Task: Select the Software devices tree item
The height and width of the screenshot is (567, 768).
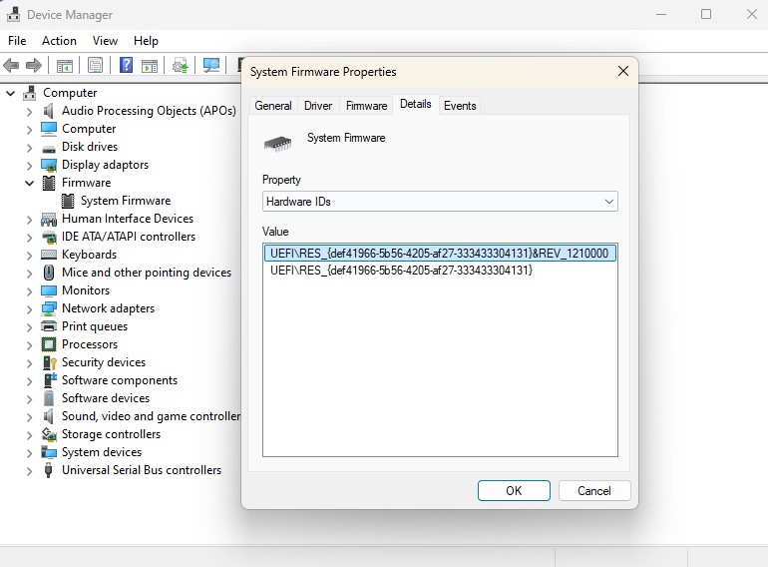Action: click(106, 398)
